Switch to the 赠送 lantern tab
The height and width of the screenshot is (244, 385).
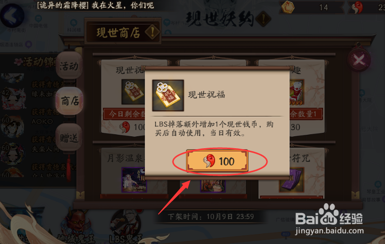[x=69, y=138]
